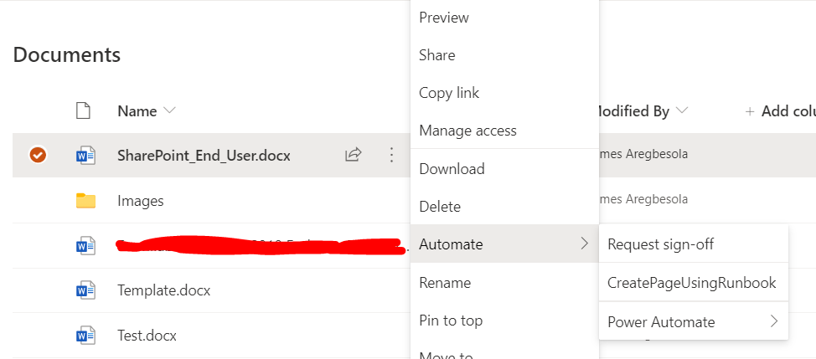The image size is (816, 359).
Task: Click the share icon beside SharePoint_End_User.docx
Action: coord(354,154)
